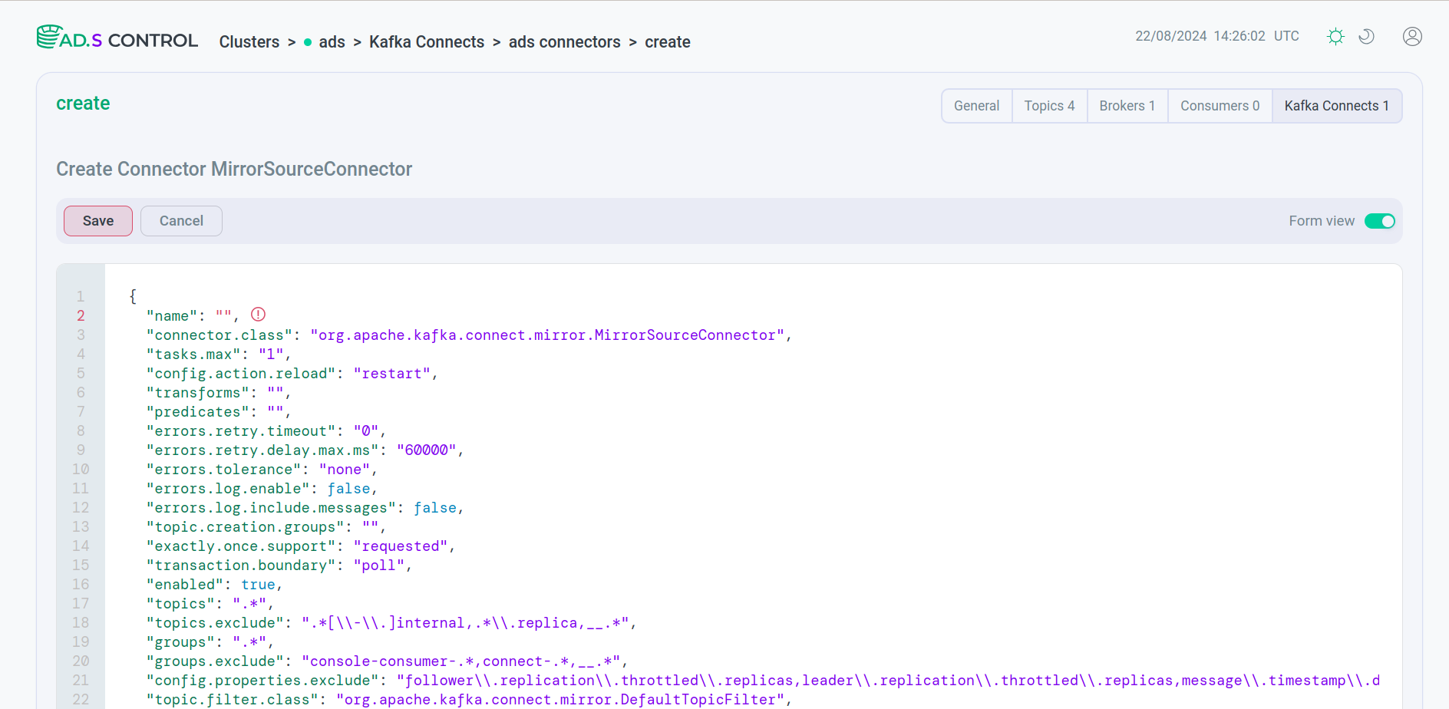Click the create breadcrumb item
This screenshot has height=709, width=1449.
coord(668,42)
